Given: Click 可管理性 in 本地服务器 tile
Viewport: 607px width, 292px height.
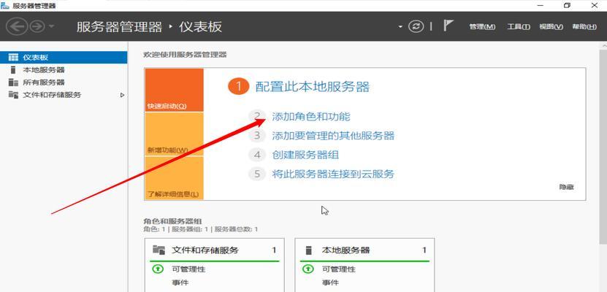Looking at the screenshot, I should (339, 269).
